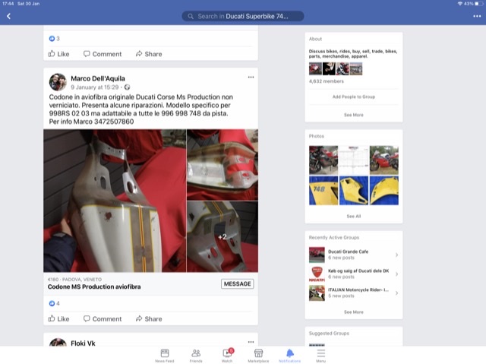Click Add People to Group
The width and height of the screenshot is (486, 364).
354,97
